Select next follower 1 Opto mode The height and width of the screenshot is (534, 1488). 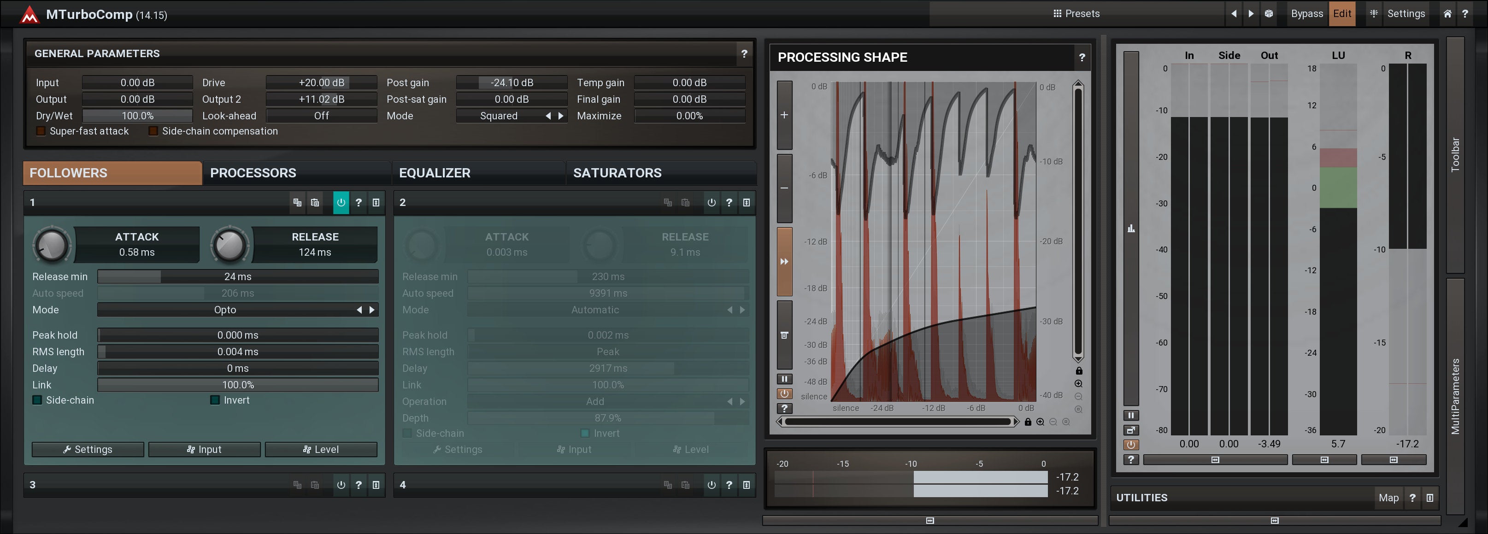(372, 310)
